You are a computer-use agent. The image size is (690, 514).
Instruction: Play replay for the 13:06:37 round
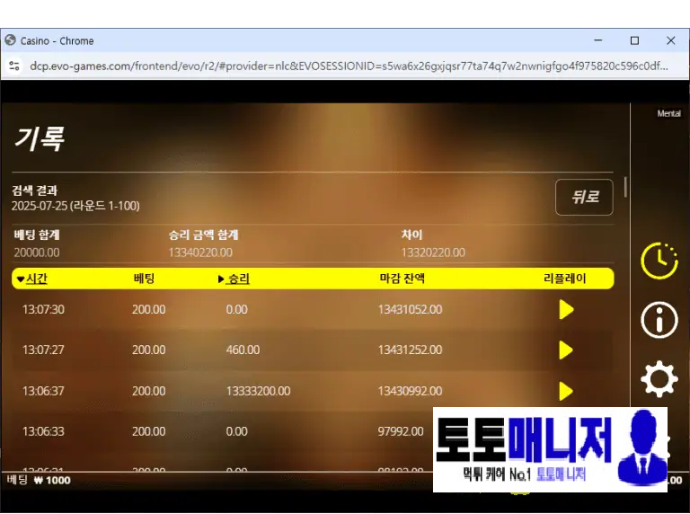click(x=566, y=391)
